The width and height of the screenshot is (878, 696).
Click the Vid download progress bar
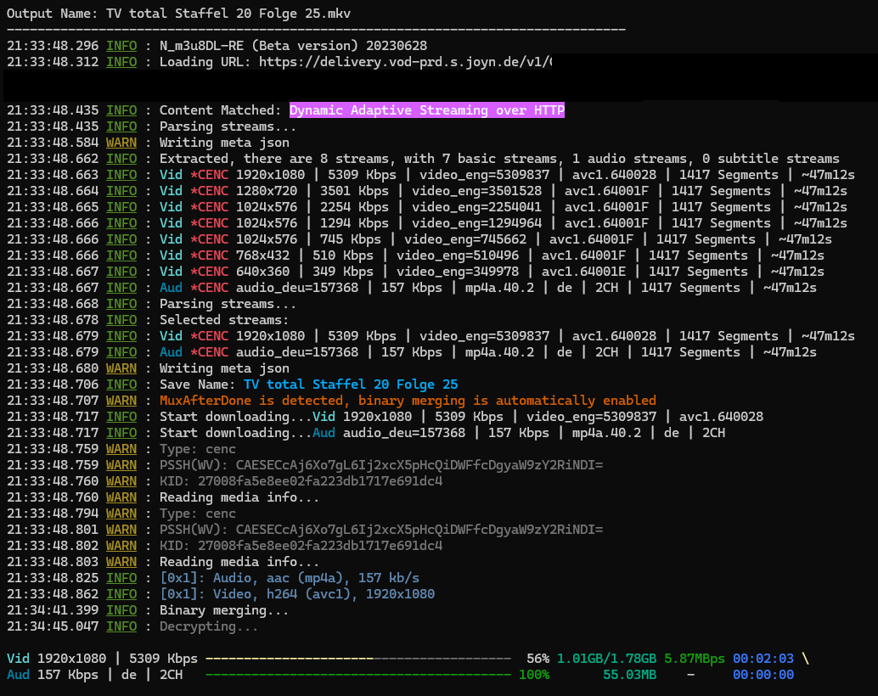357,659
